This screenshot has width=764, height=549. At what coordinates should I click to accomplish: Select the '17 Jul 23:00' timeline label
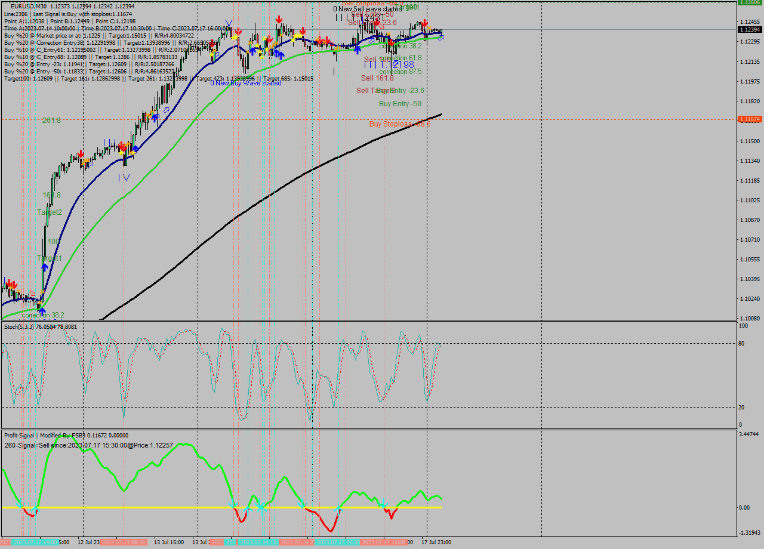pyautogui.click(x=436, y=542)
